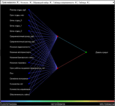Close the Таблица сопряженности tab
This screenshot has width=115, height=106.
point(76,2)
